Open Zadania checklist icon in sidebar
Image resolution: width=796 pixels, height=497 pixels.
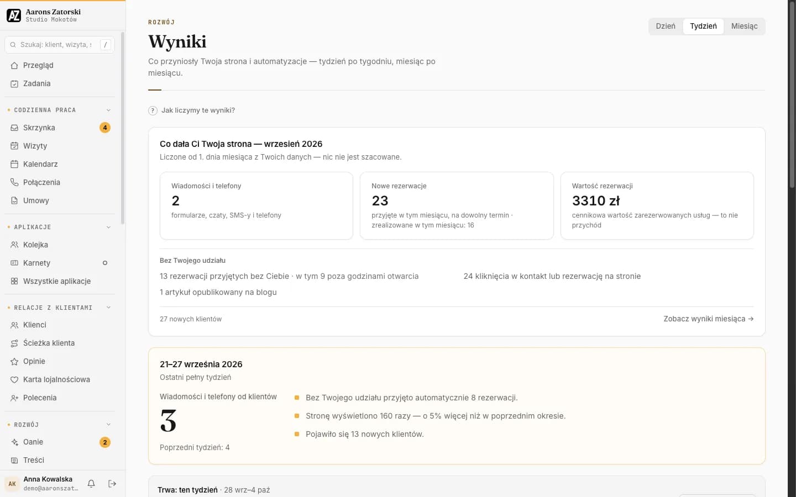[14, 83]
